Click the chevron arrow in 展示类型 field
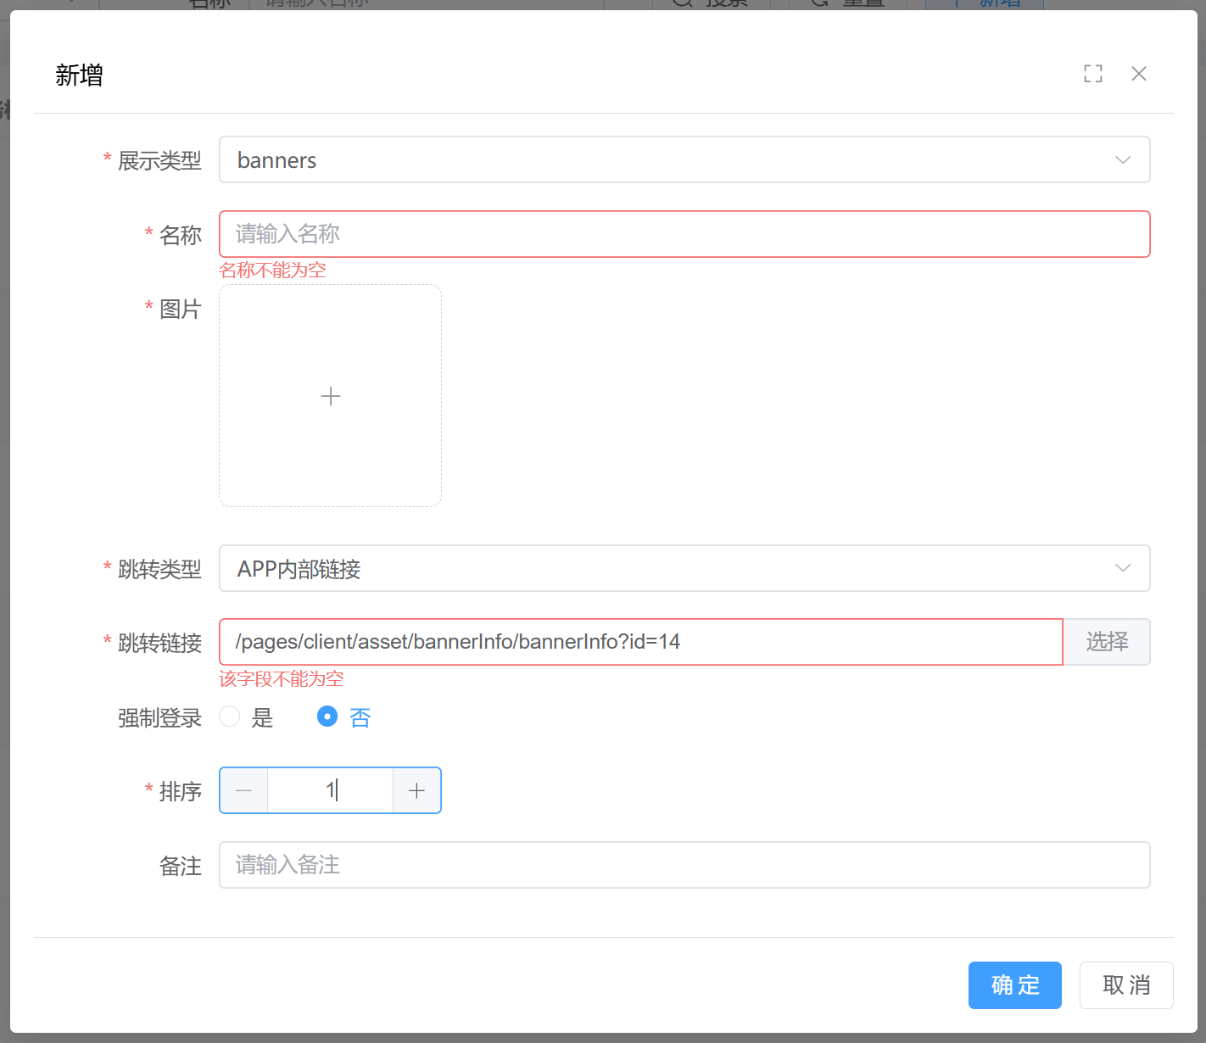This screenshot has height=1043, width=1206. (x=1122, y=160)
